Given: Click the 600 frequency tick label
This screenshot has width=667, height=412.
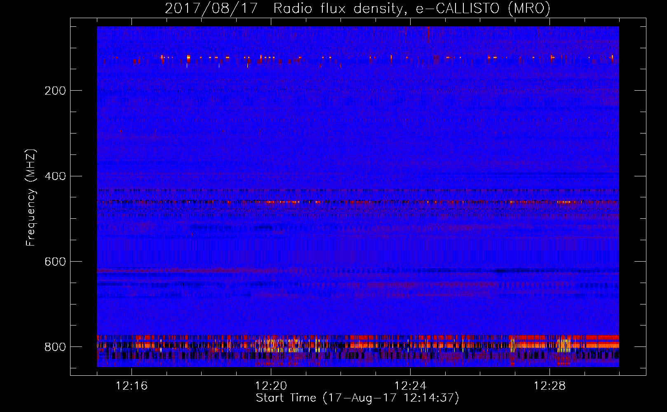Looking at the screenshot, I should (55, 262).
